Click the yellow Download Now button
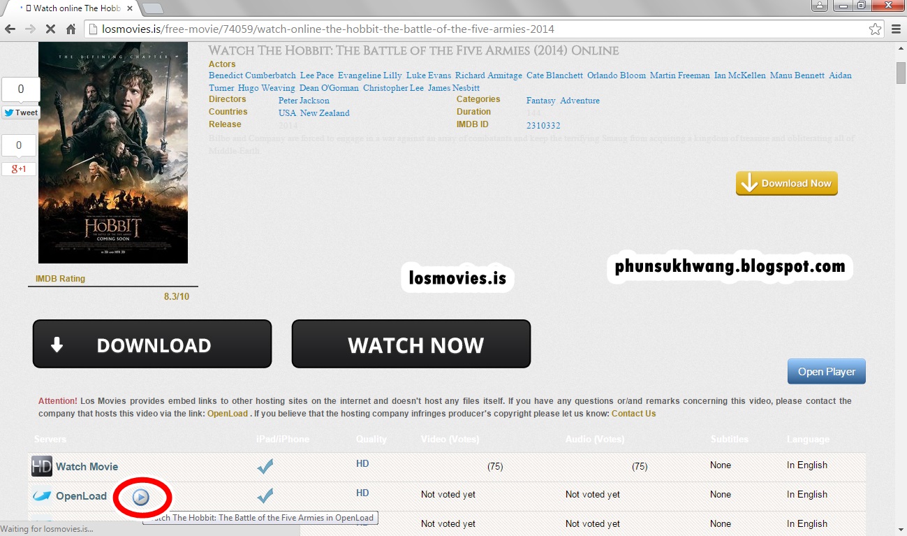Screen dimensions: 907x536 [786, 183]
